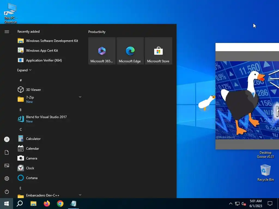Viewport: 279px width, 209px height.
Task: Jump to the # letter index
Action: 21,80
